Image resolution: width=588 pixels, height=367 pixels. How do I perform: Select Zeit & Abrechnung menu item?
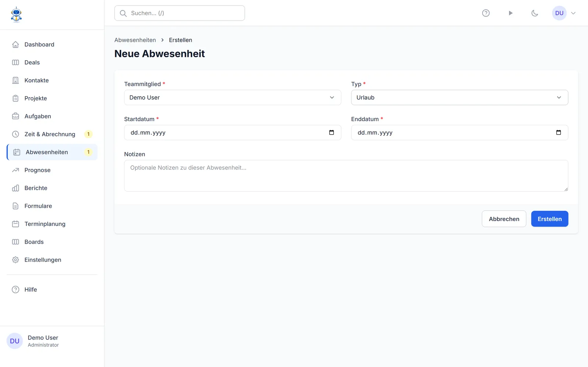tap(52, 134)
